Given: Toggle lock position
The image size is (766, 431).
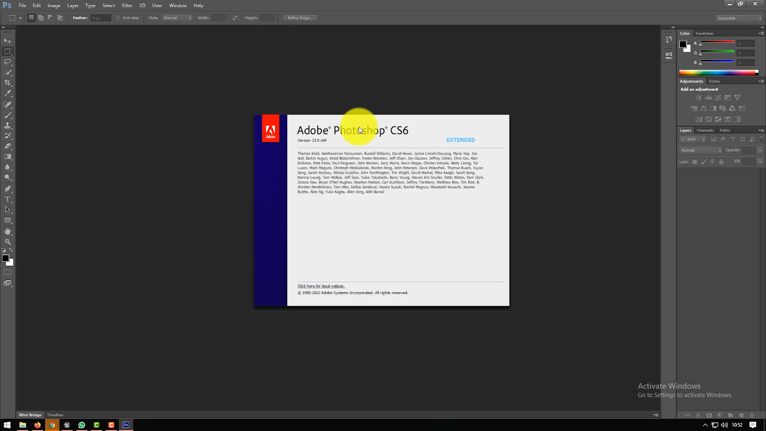Looking at the screenshot, I should pos(712,162).
